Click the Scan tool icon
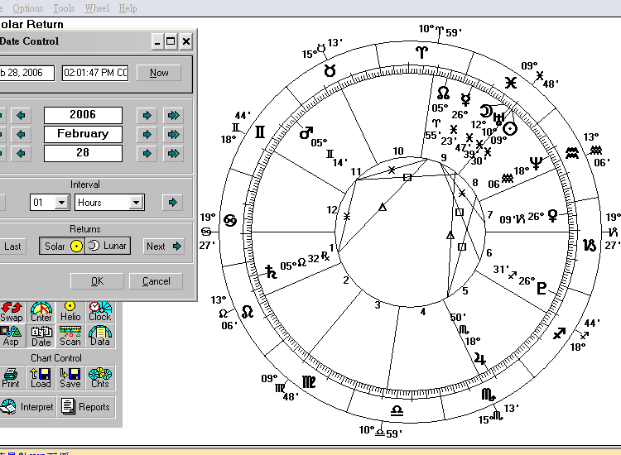 click(x=70, y=336)
